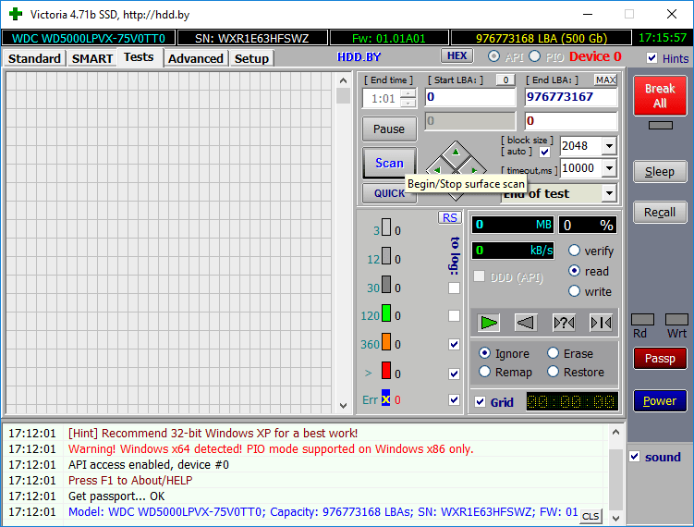Click the up arrow on the diamond navigator

(456, 153)
